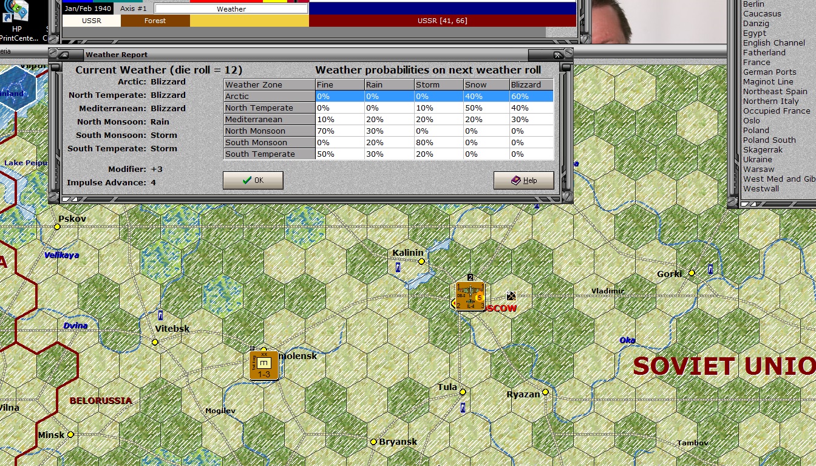The image size is (816, 466).
Task: Click the Gorki city dot
Action: coord(691,273)
